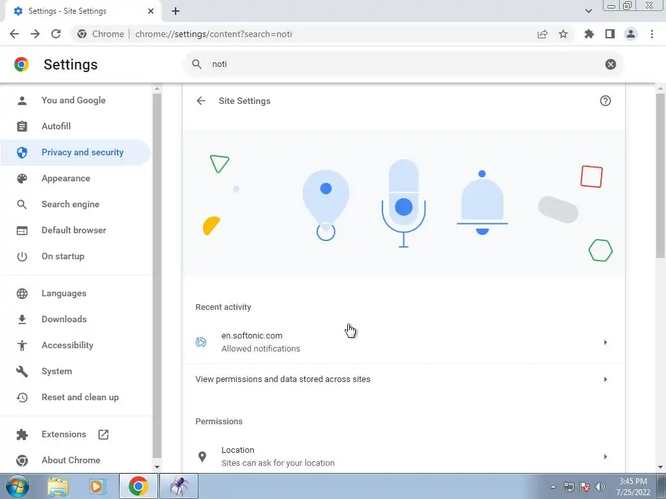Open Default browser settings
The image size is (666, 499).
75,230
